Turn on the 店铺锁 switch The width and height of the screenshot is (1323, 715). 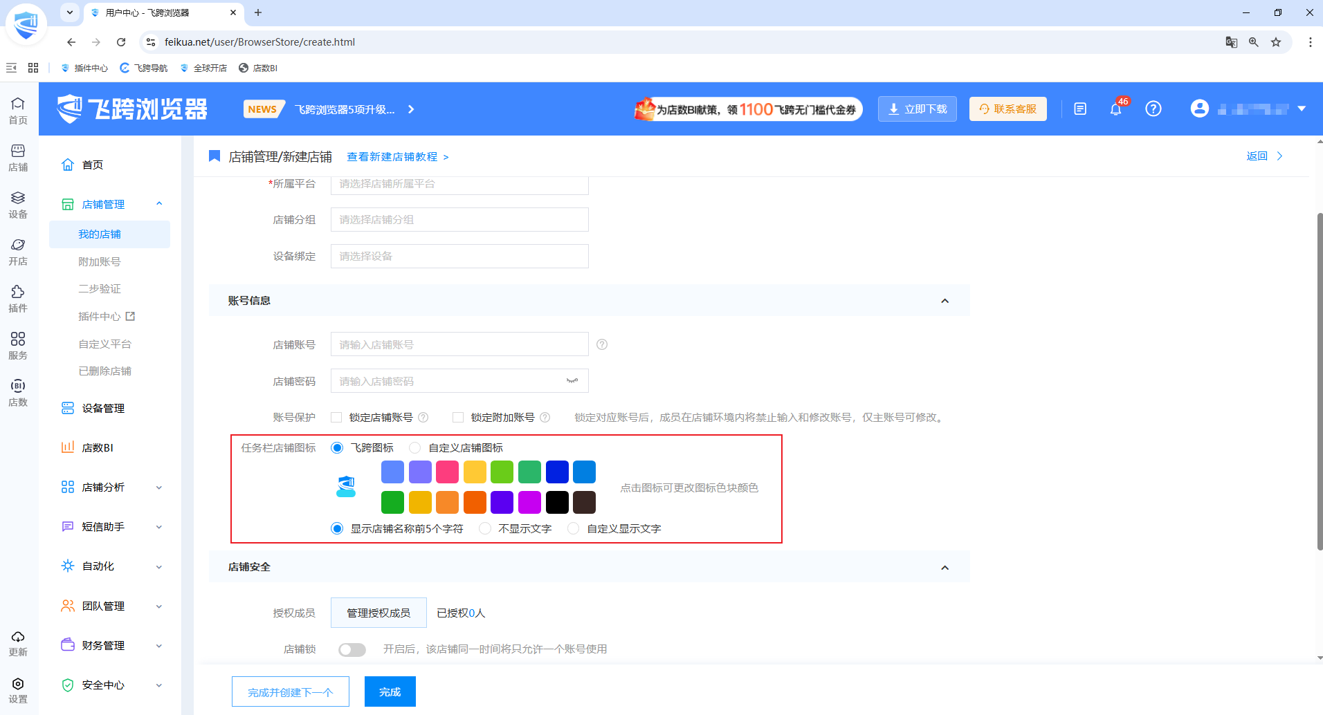[352, 649]
